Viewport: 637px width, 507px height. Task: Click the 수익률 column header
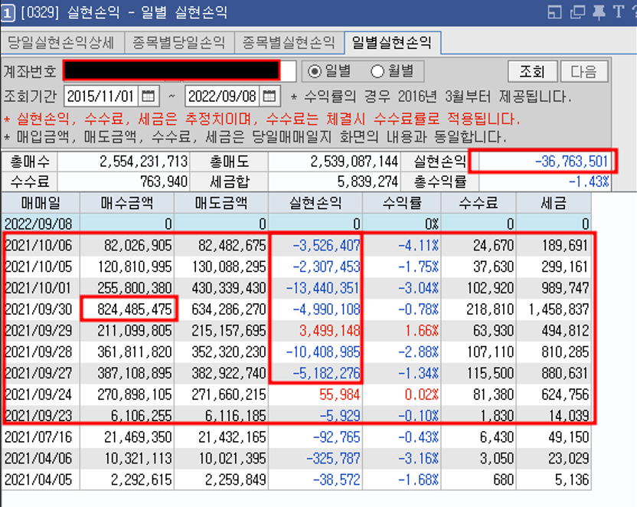pos(402,202)
